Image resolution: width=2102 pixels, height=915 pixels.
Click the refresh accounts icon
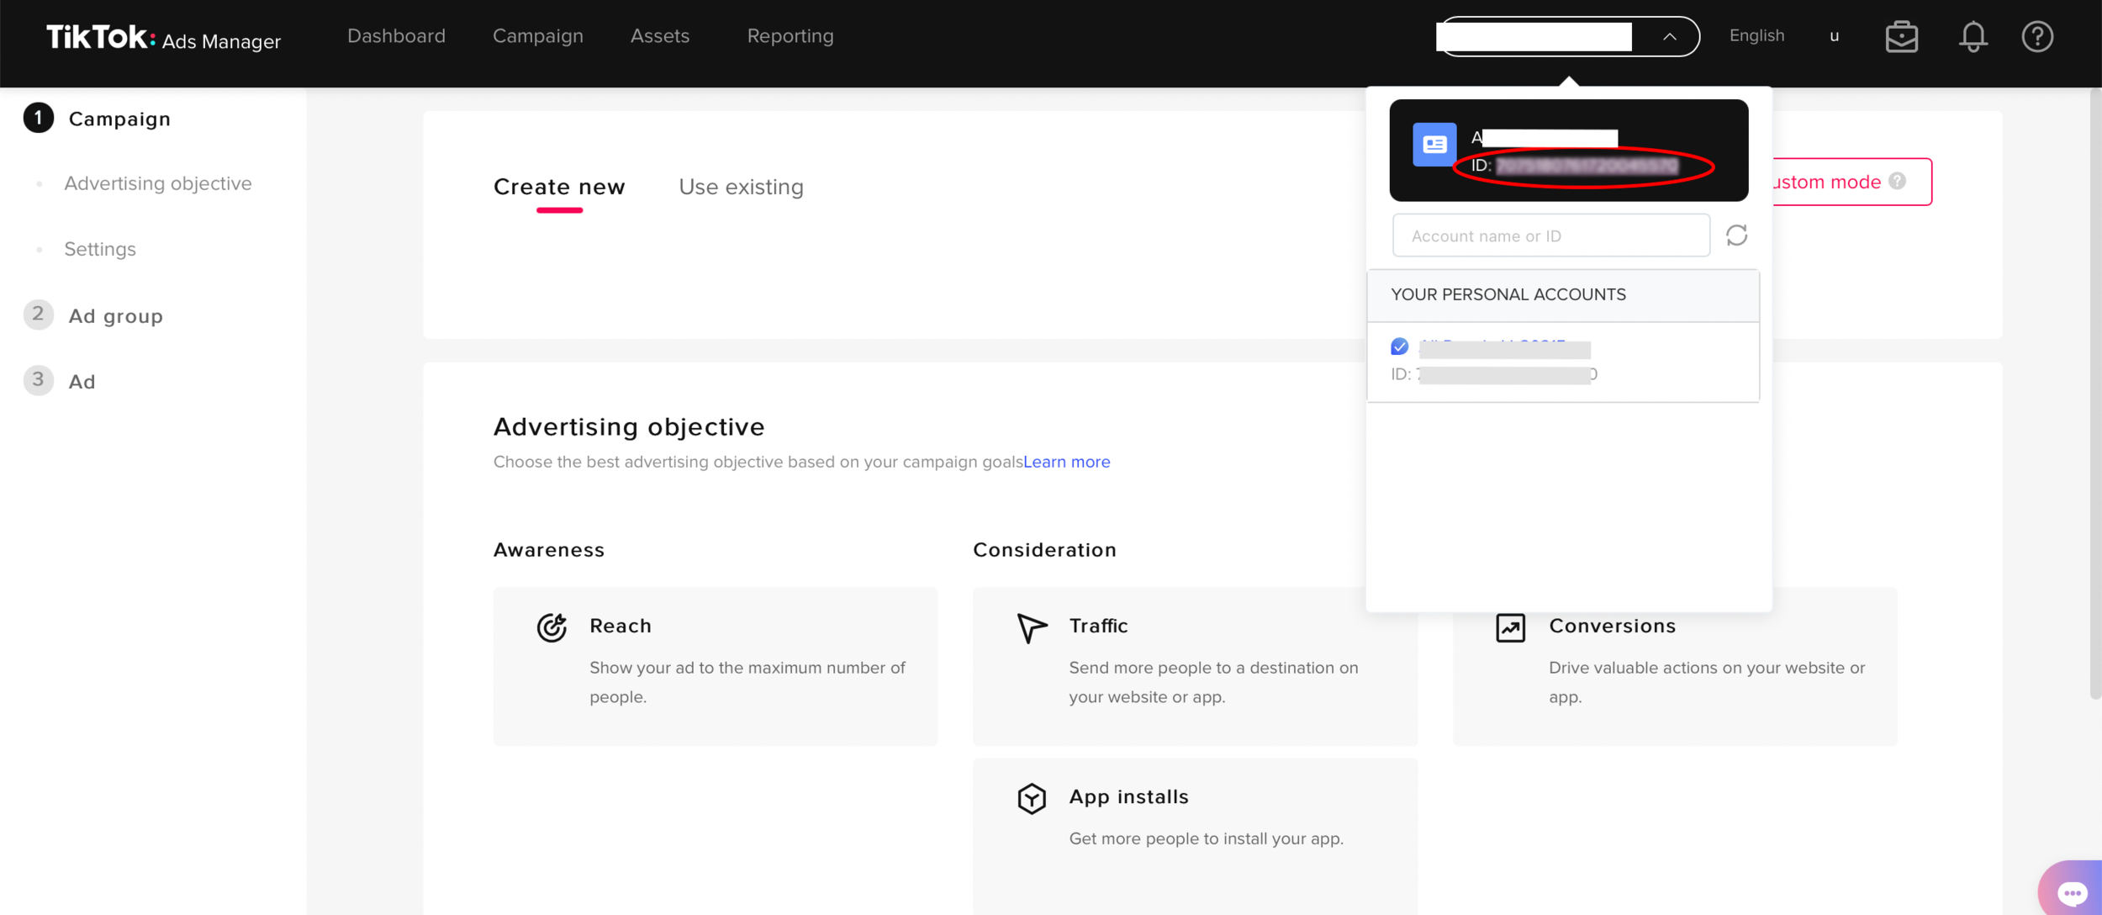[x=1736, y=235]
